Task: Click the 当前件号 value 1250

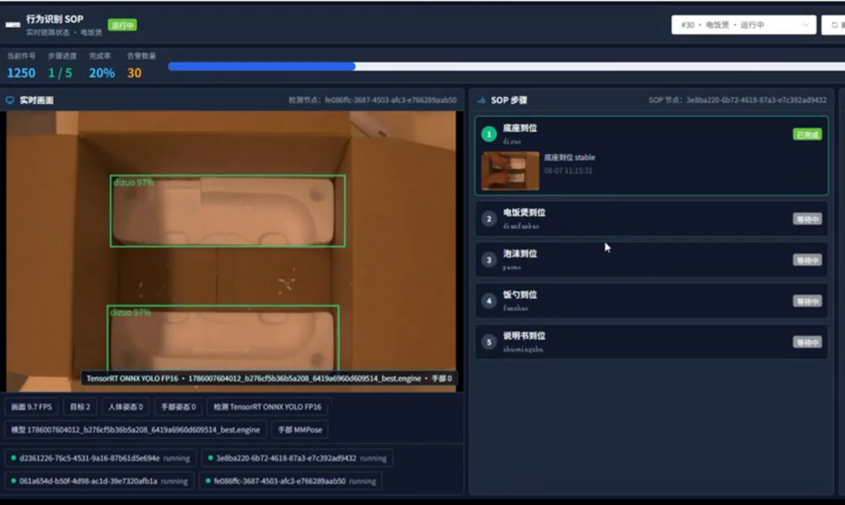Action: pos(21,72)
